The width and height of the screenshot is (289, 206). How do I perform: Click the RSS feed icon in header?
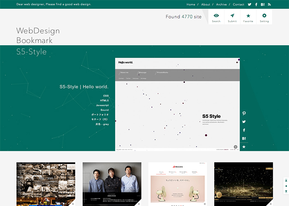(x=269, y=5)
